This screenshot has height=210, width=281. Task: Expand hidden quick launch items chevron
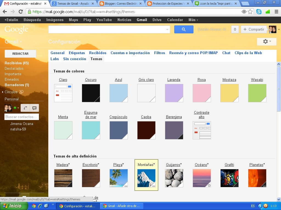(x=53, y=205)
